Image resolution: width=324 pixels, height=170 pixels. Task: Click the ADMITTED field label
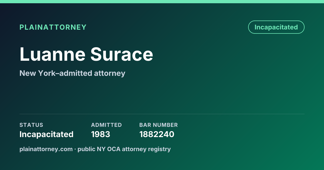106,125
